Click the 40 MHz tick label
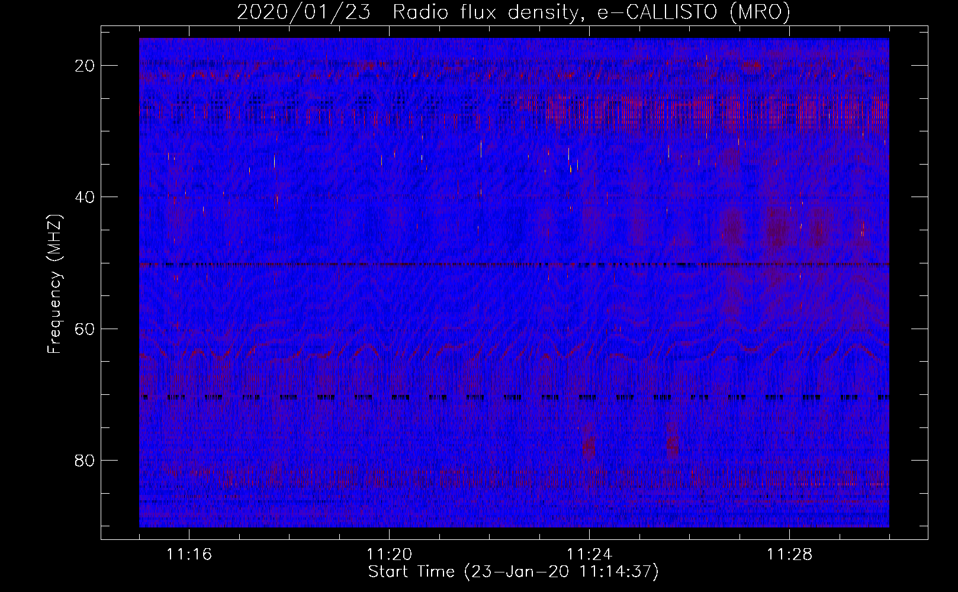This screenshot has width=958, height=592. 85,197
